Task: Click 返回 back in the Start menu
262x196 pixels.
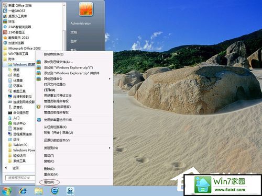Action: pyautogui.click(x=15, y=168)
